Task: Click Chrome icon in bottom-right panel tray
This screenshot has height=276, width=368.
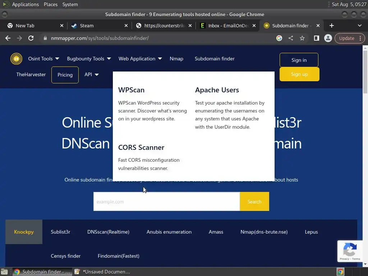Action: (x=340, y=272)
